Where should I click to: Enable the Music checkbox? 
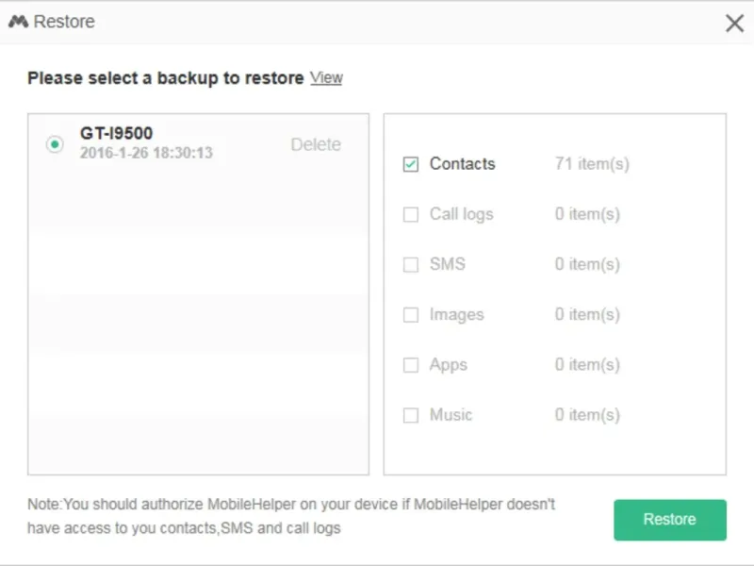411,415
